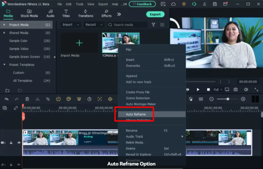Toggle the preview volume speaker
Image resolution: width=263 pixels, height=169 pixels.
point(246,90)
